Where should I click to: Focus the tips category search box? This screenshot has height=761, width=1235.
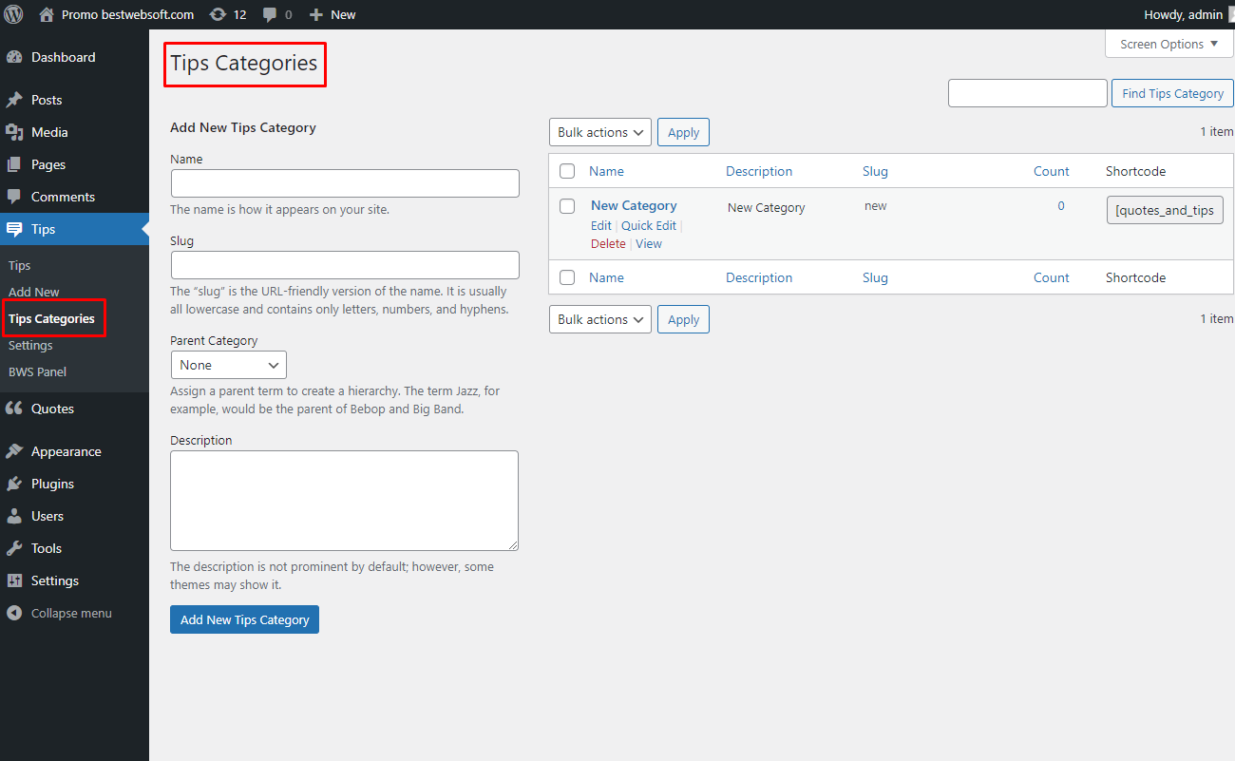coord(1028,93)
